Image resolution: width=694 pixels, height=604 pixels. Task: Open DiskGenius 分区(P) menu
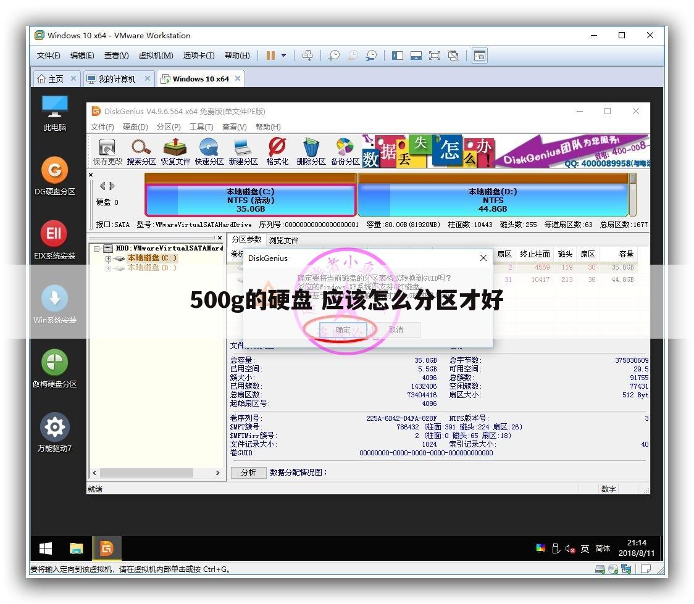click(x=169, y=127)
